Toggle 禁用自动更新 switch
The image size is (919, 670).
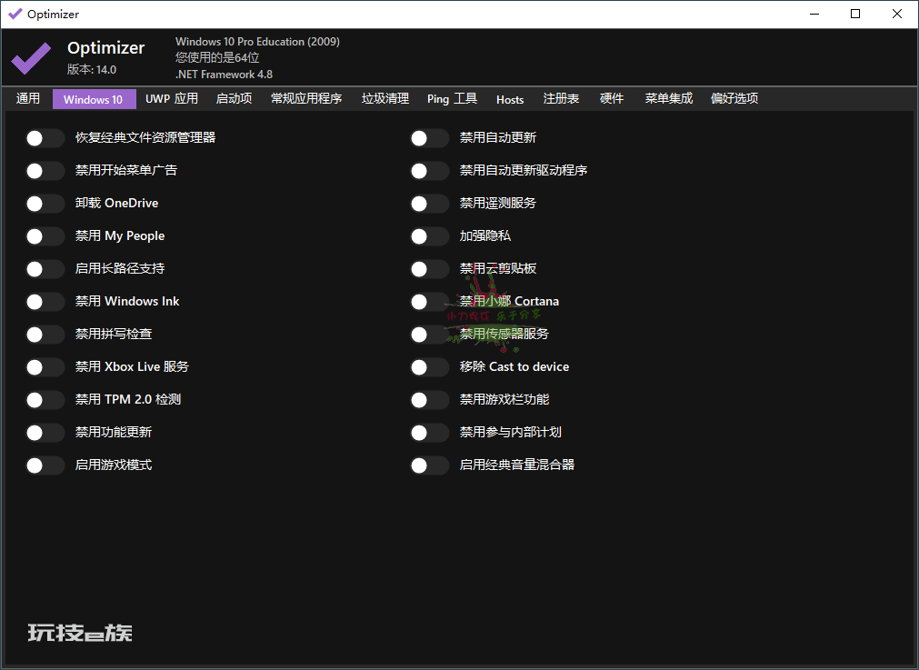click(x=430, y=138)
